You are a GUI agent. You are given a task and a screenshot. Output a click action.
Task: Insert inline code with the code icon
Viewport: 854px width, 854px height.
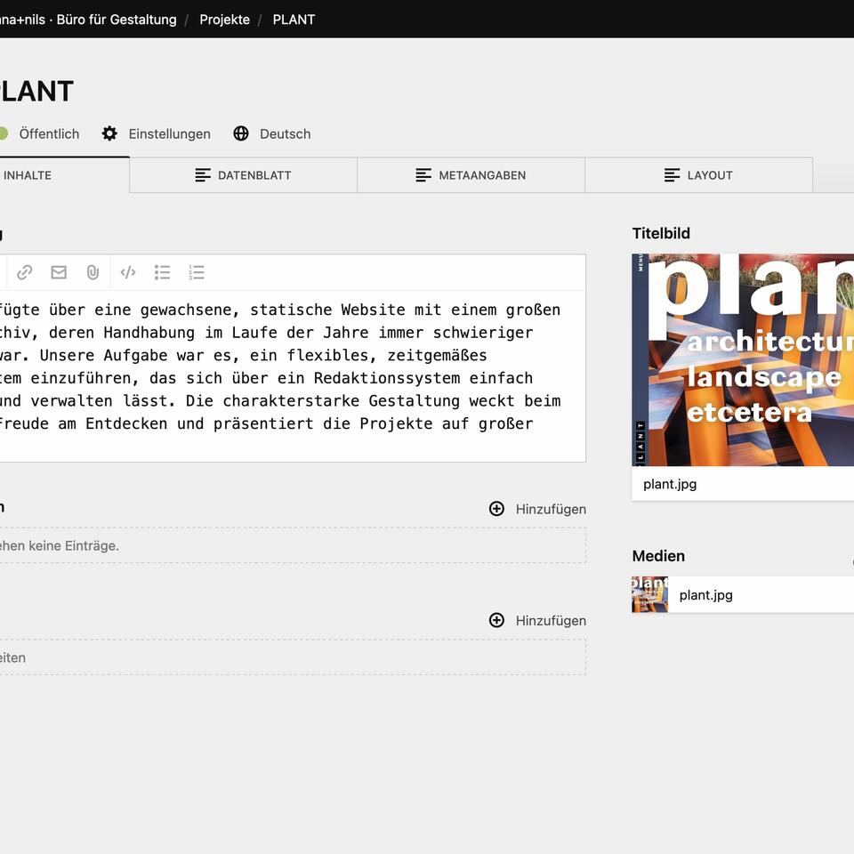pyautogui.click(x=128, y=272)
